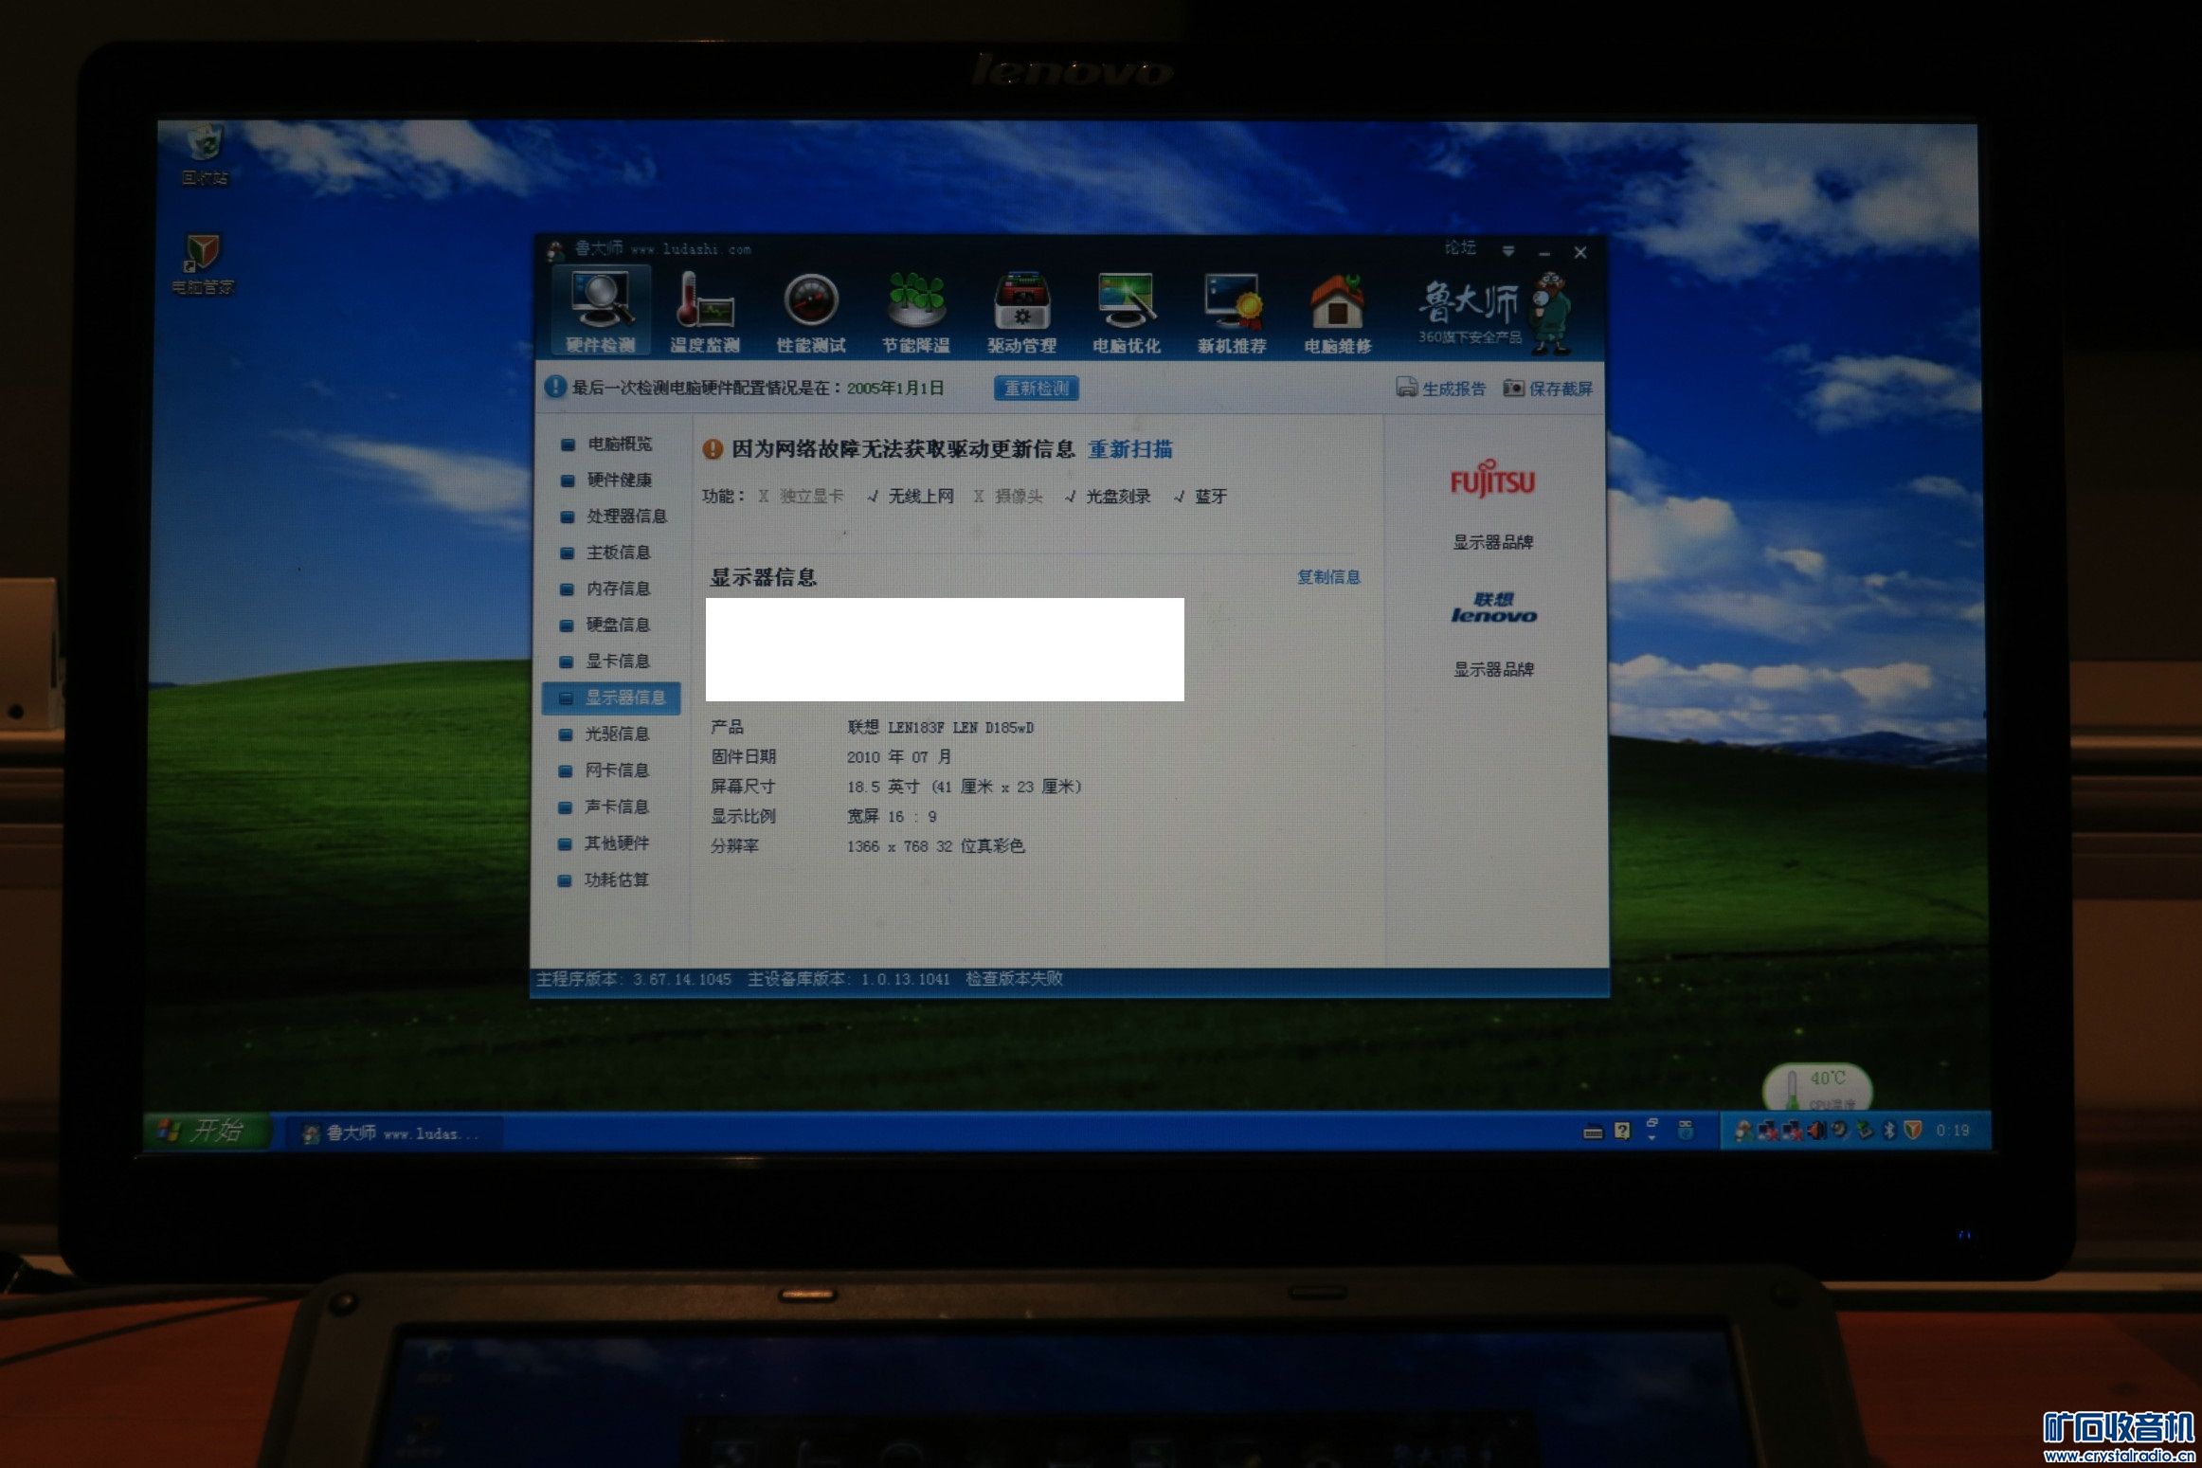Click the 主程序版本 3.67.14.1045 status text
This screenshot has width=2202, height=1468.
point(634,979)
